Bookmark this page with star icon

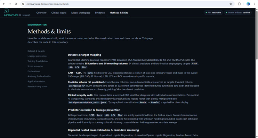[231, 4]
